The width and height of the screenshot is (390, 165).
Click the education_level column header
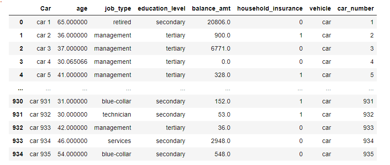[161, 9]
